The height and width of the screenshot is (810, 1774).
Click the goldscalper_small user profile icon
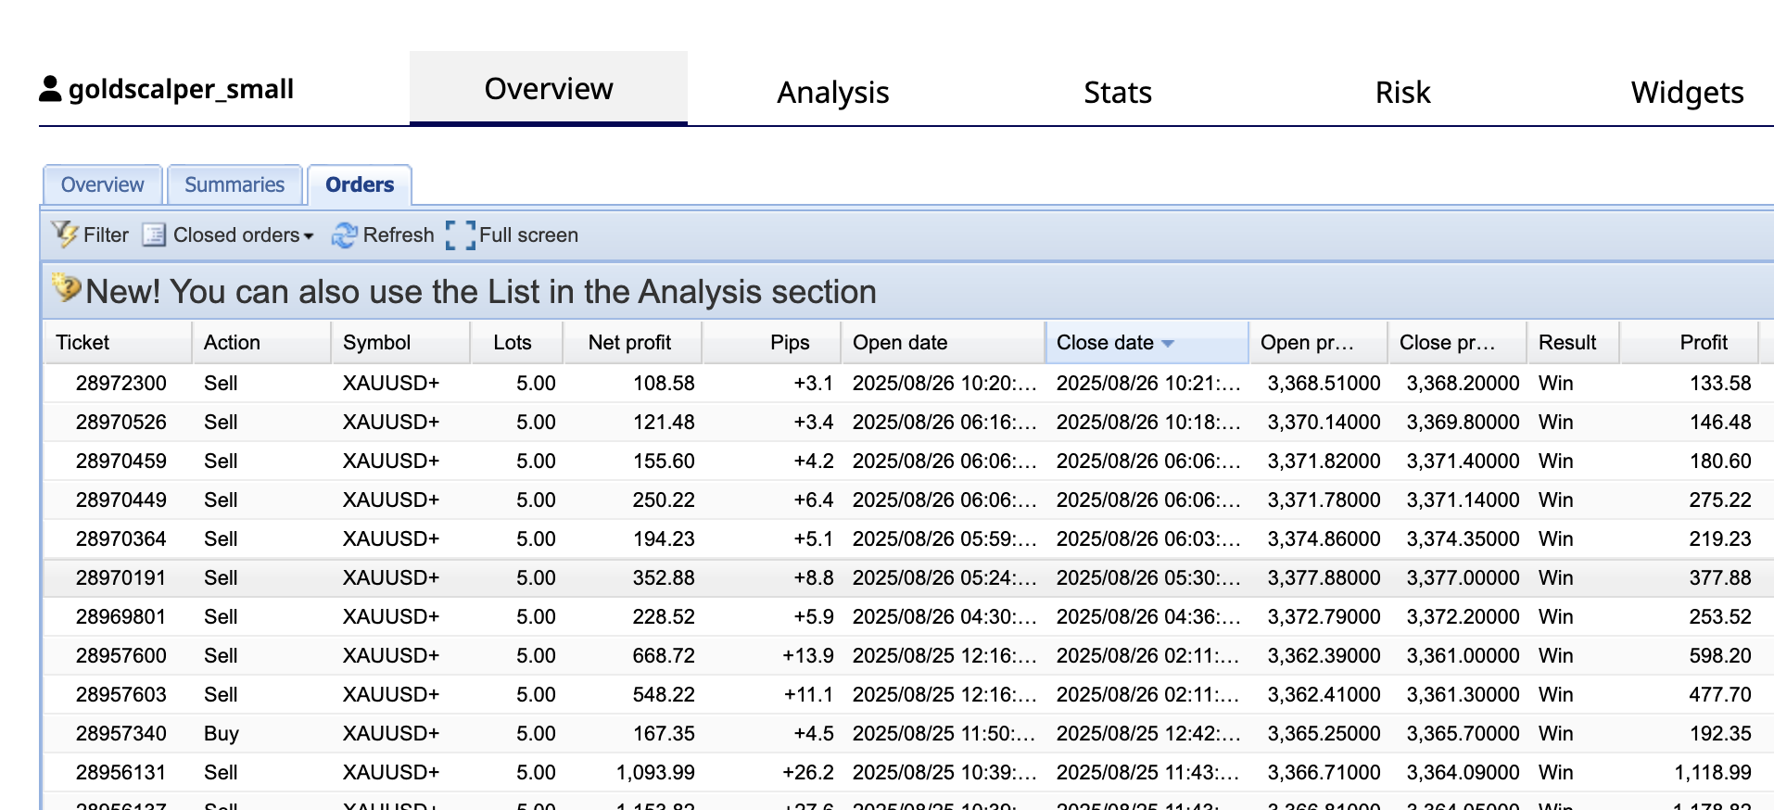50,89
